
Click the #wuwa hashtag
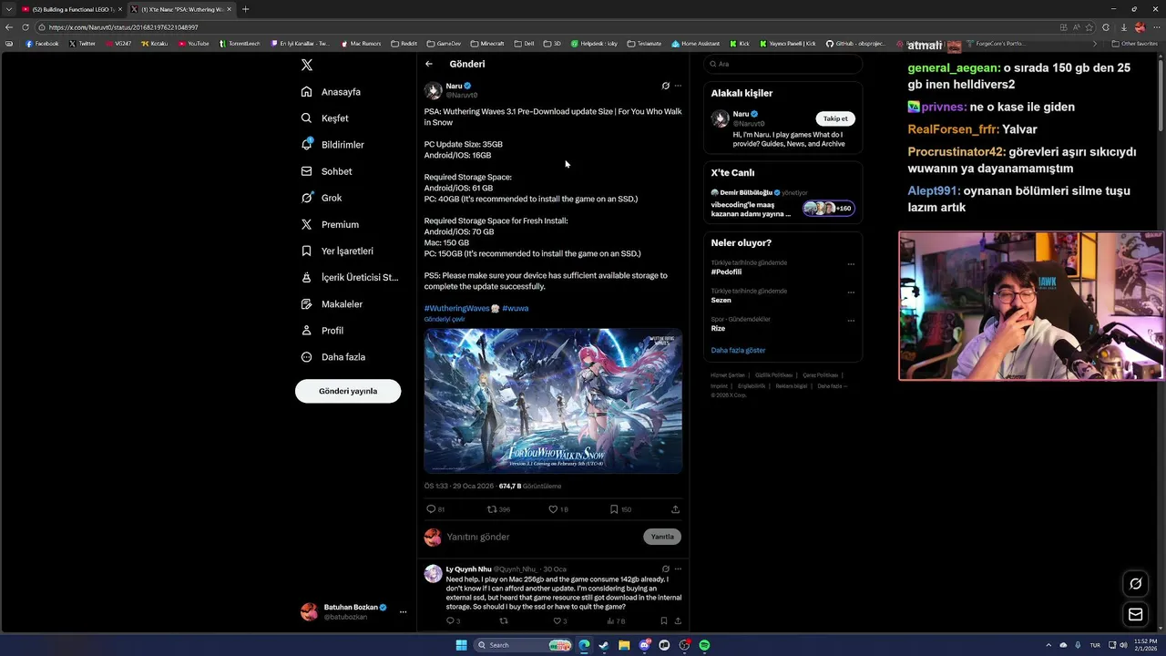(x=515, y=308)
